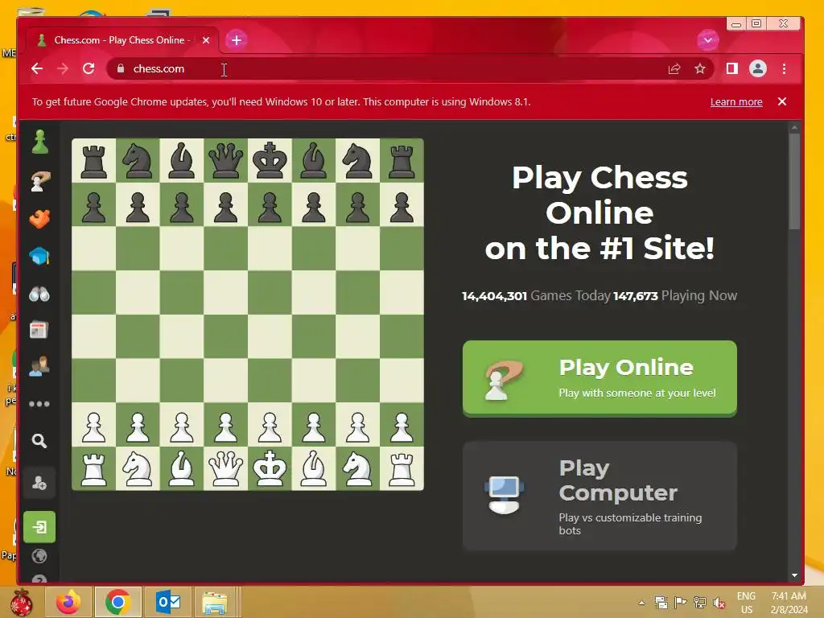Click the ENG US language indicator
This screenshot has width=824, height=618.
pos(747,603)
